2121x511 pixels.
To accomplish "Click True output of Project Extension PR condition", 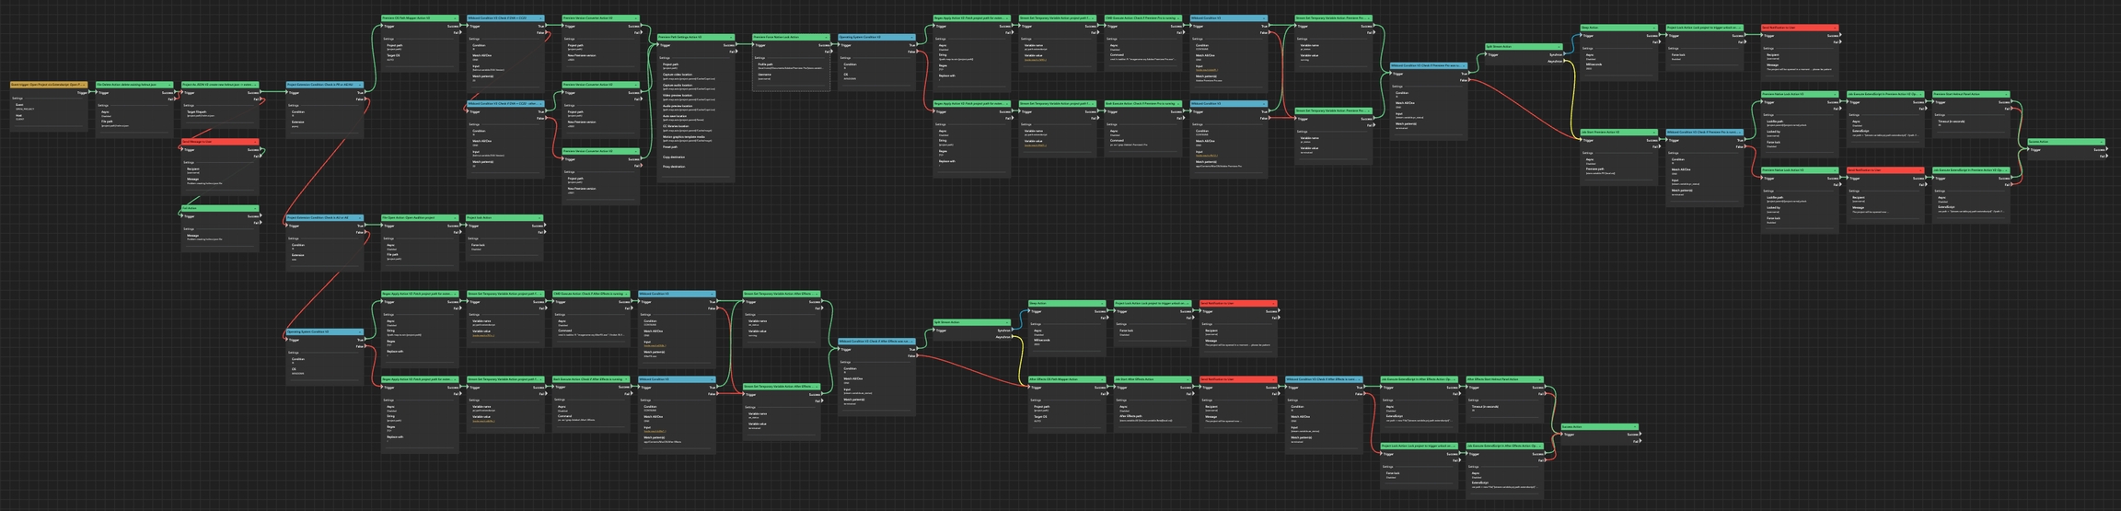I will click(x=365, y=92).
